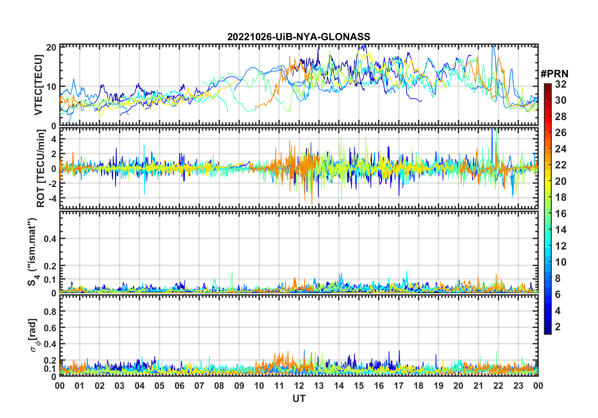Pick the PRN colorbar tick label 10

[x=561, y=262]
